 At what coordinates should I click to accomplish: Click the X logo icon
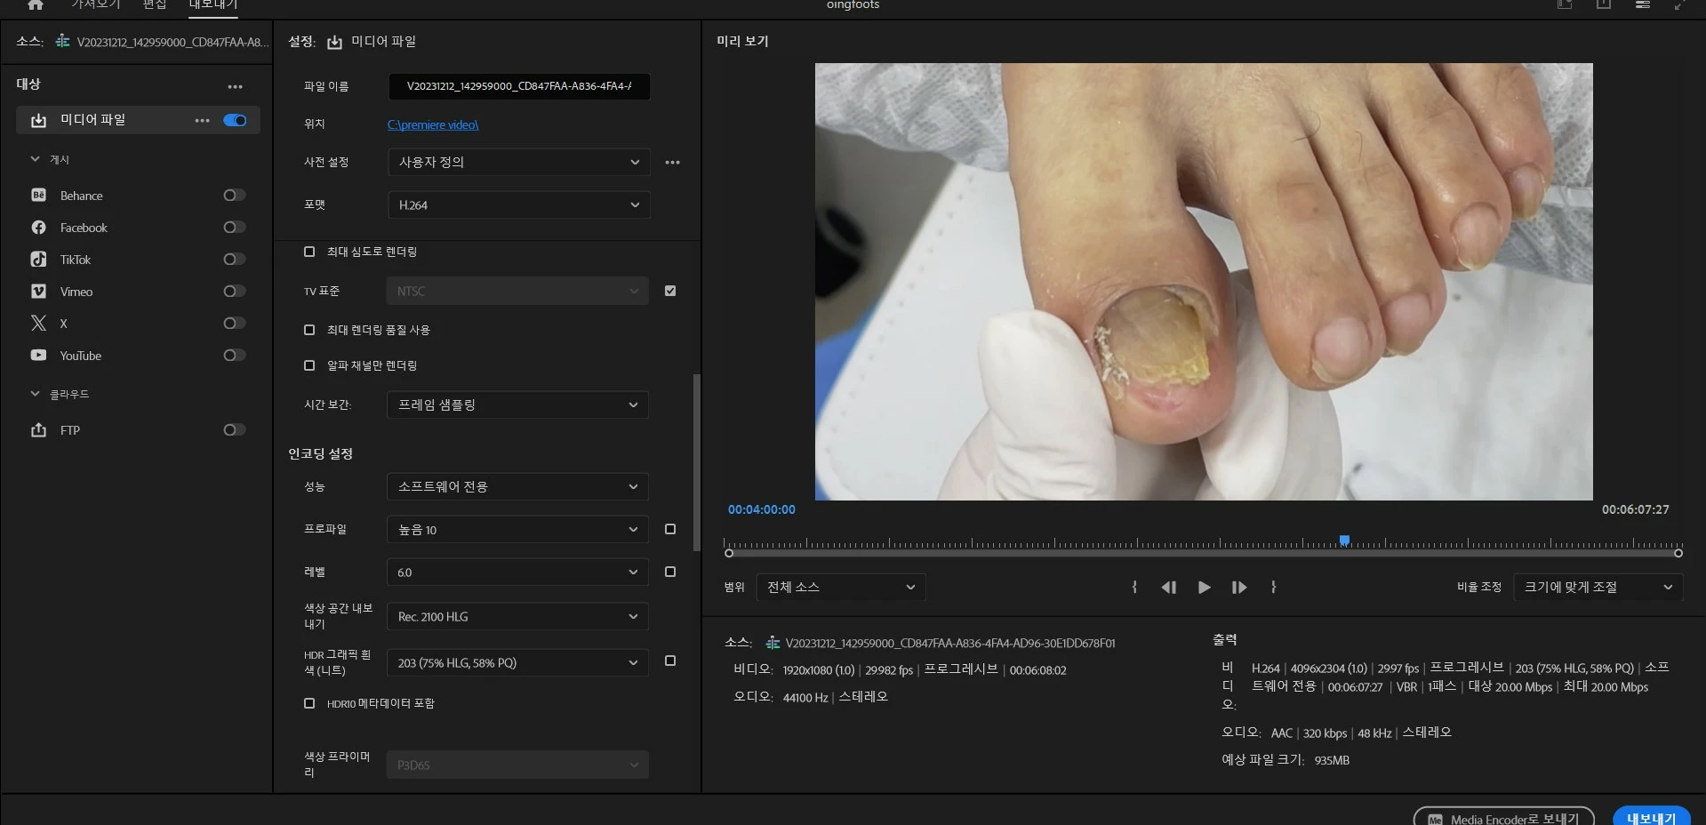(38, 323)
